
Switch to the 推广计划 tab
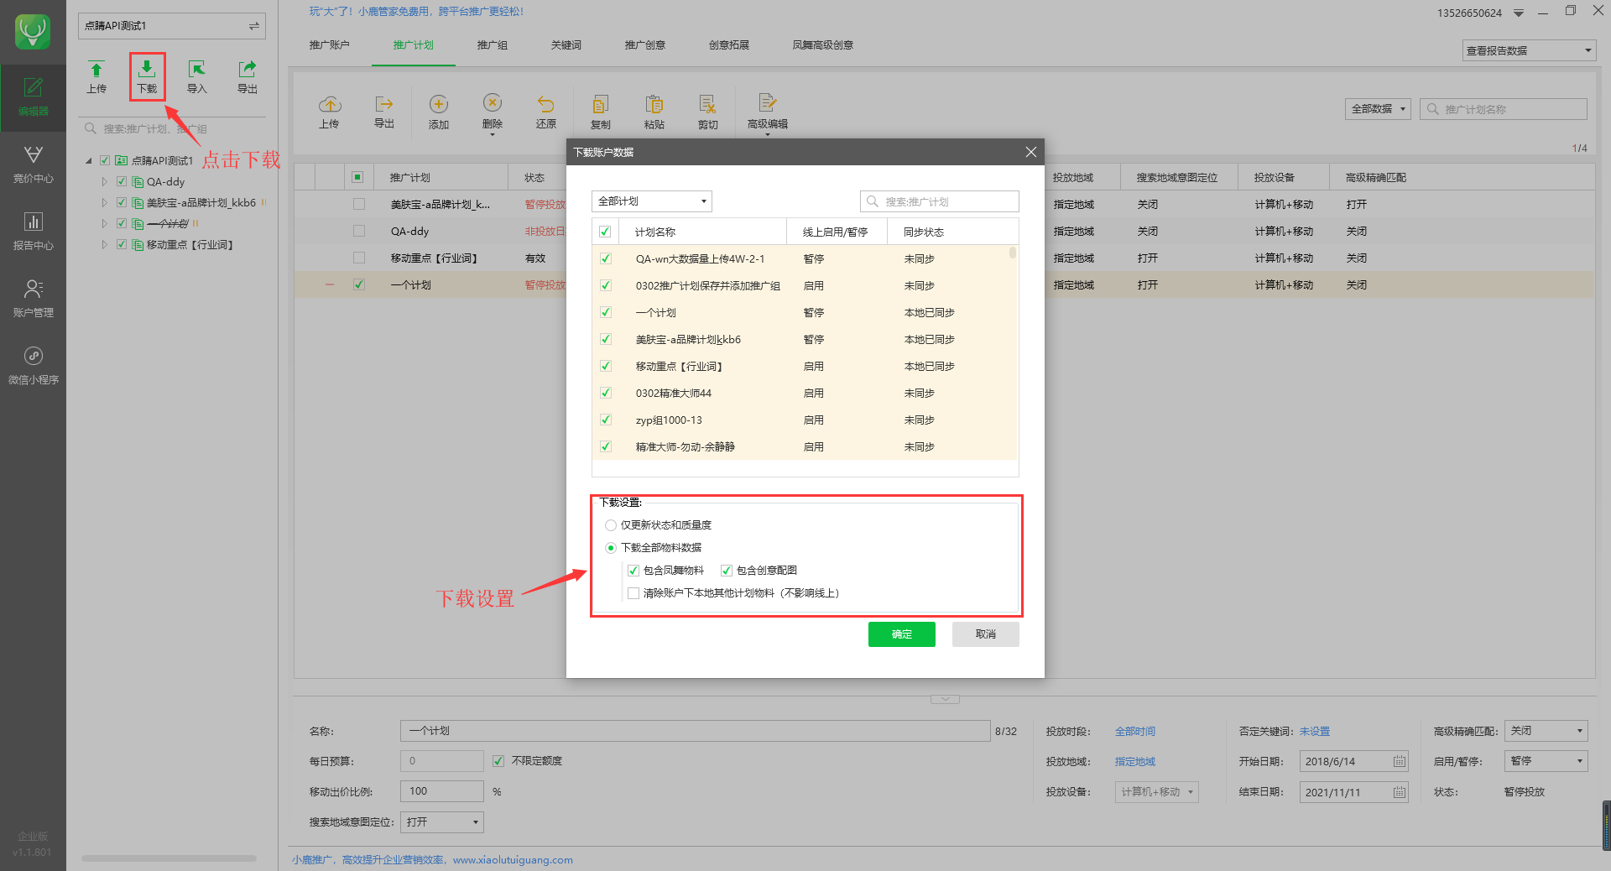pyautogui.click(x=414, y=45)
